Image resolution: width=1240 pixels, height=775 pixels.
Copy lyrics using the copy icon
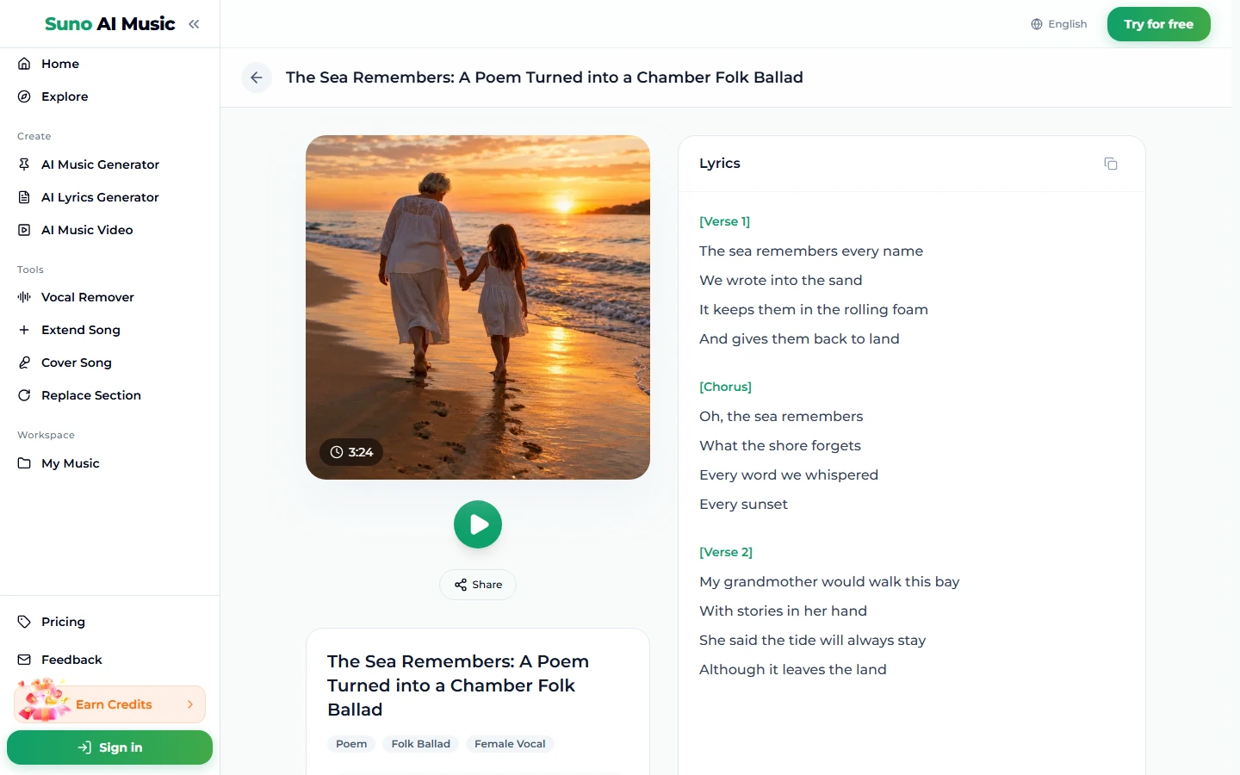coord(1111,164)
